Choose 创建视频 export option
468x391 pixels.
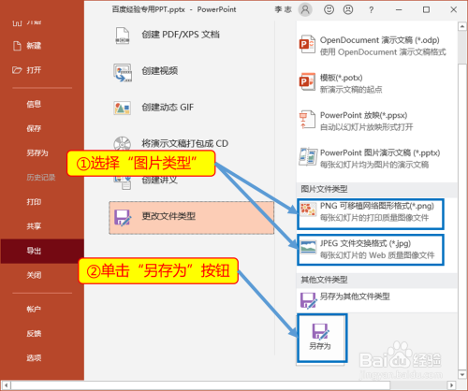coord(191,71)
